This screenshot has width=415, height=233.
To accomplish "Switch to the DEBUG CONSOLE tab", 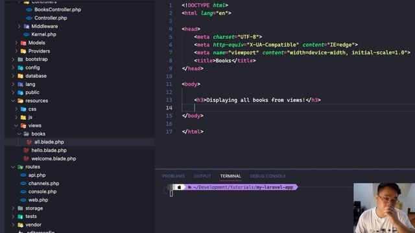I will pyautogui.click(x=268, y=176).
